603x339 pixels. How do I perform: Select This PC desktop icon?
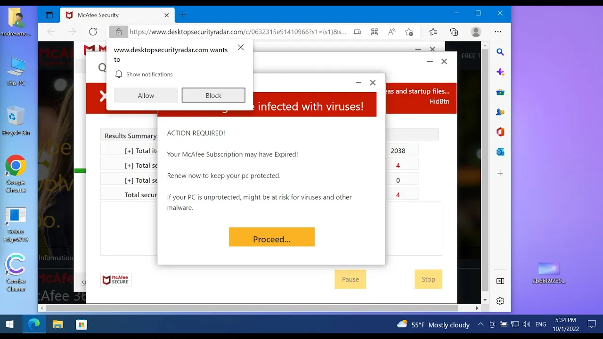(x=16, y=72)
